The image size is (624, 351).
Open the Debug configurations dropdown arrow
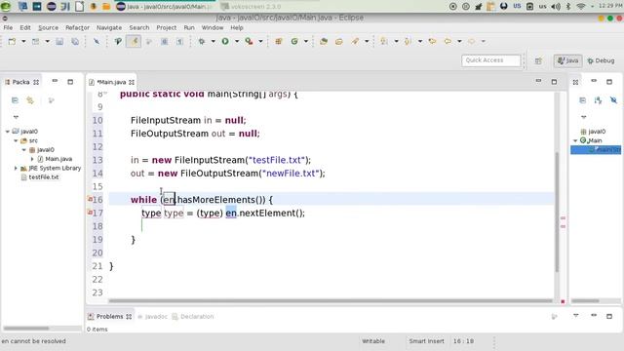point(213,41)
